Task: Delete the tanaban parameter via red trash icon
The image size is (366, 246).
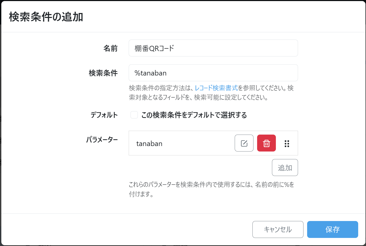Action: (266, 143)
